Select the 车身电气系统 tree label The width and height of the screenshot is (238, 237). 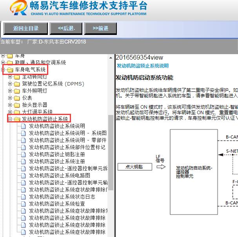tap(30, 69)
